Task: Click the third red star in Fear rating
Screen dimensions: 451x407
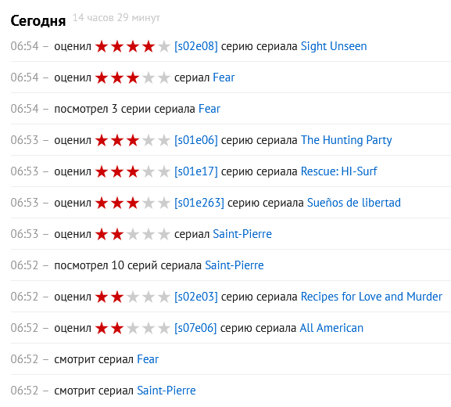Action: pyautogui.click(x=133, y=77)
